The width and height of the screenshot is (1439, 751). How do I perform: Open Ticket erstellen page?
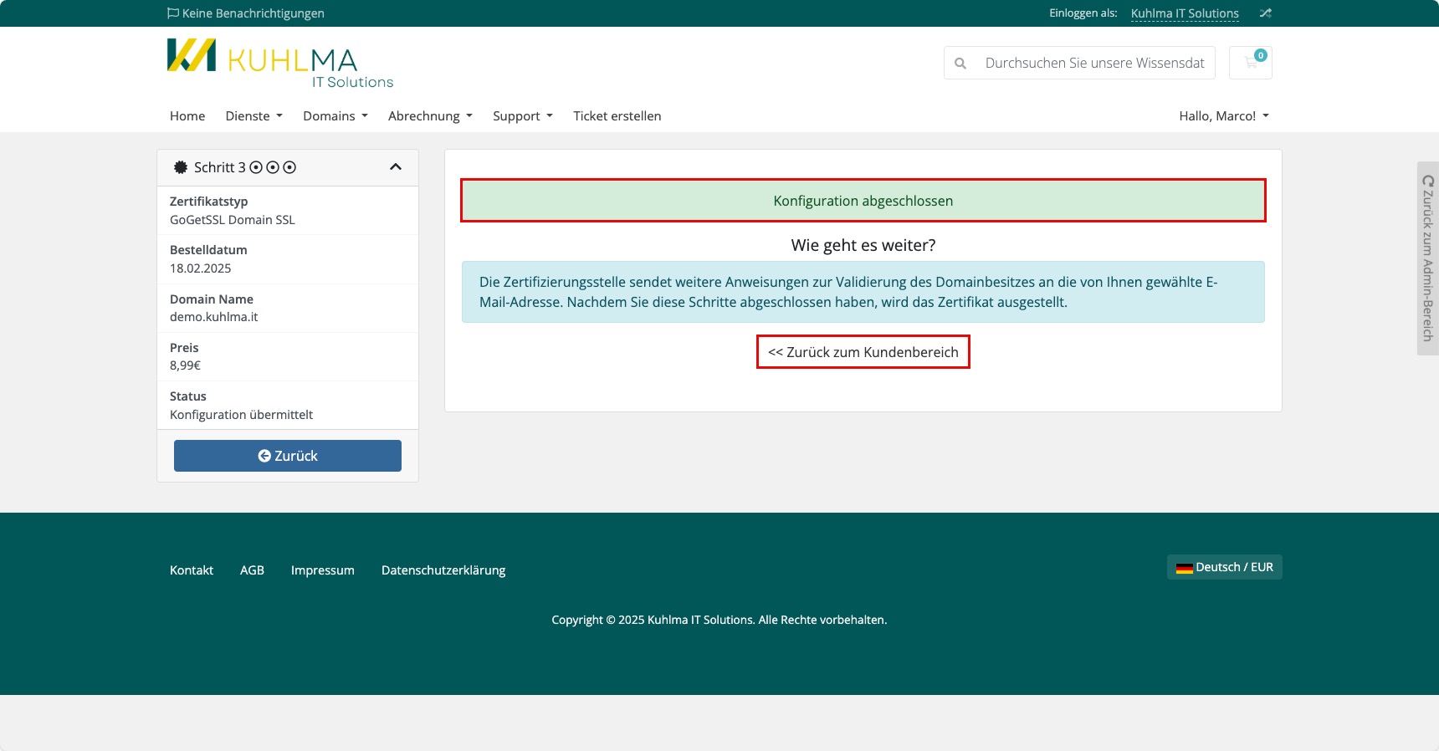click(617, 116)
